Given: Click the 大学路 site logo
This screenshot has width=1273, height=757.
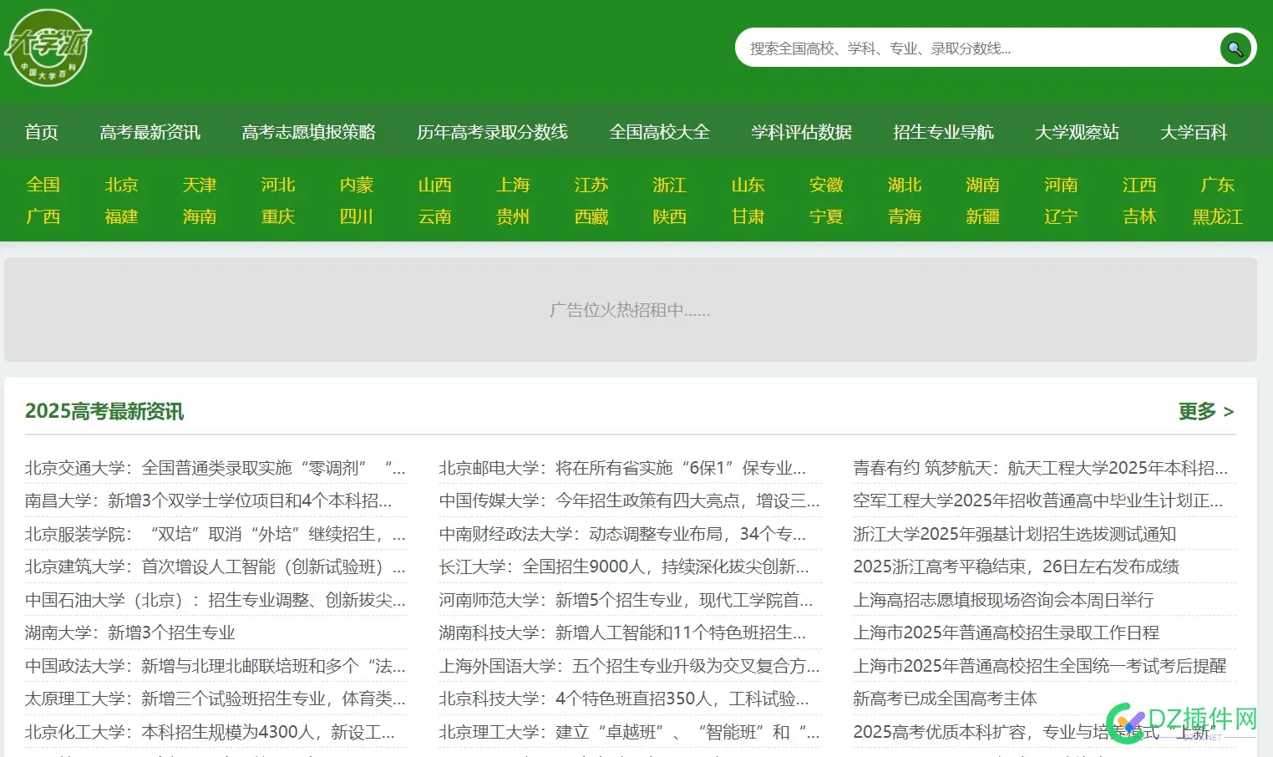Looking at the screenshot, I should (48, 48).
